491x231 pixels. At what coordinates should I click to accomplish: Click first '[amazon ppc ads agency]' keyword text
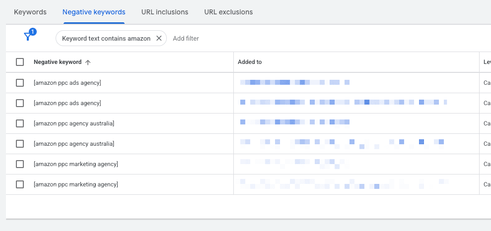click(68, 83)
